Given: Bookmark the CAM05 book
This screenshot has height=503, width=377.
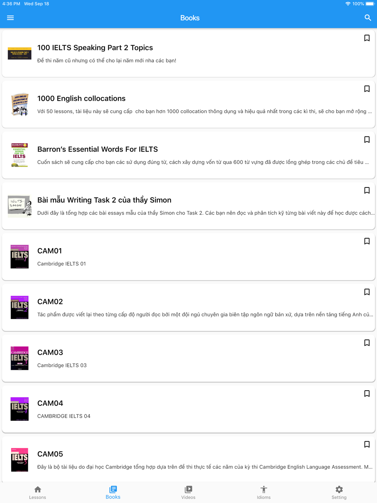Looking at the screenshot, I should coord(367,445).
